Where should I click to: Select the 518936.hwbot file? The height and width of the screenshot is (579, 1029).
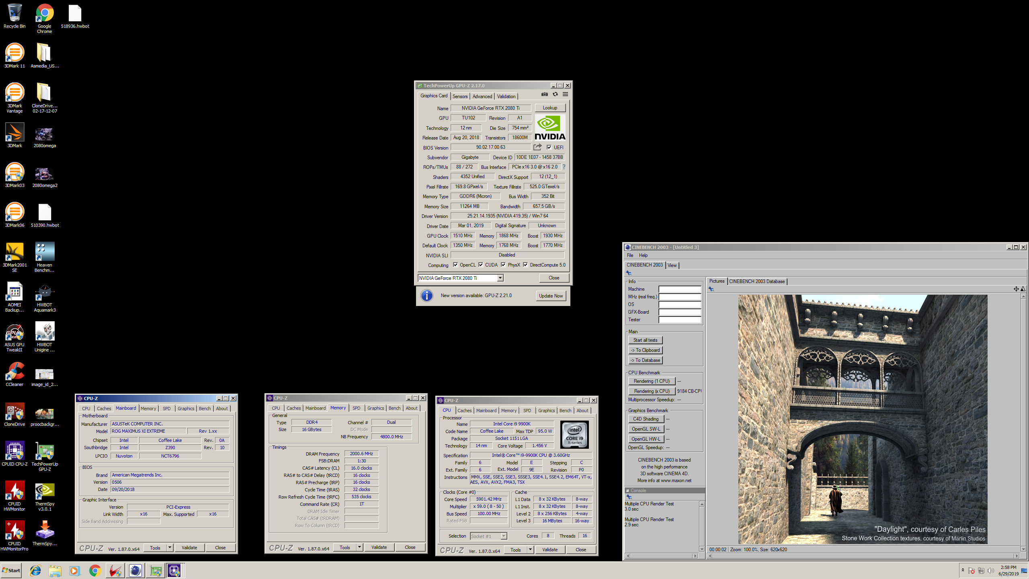pos(75,16)
